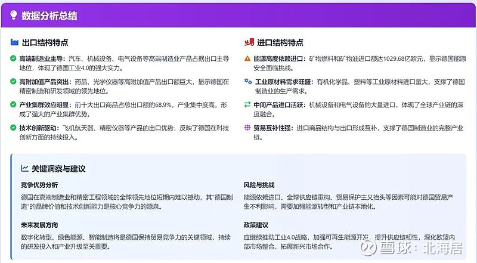
Task: Click the purple globe icon beside 贸易互补性强
Action: (247, 128)
